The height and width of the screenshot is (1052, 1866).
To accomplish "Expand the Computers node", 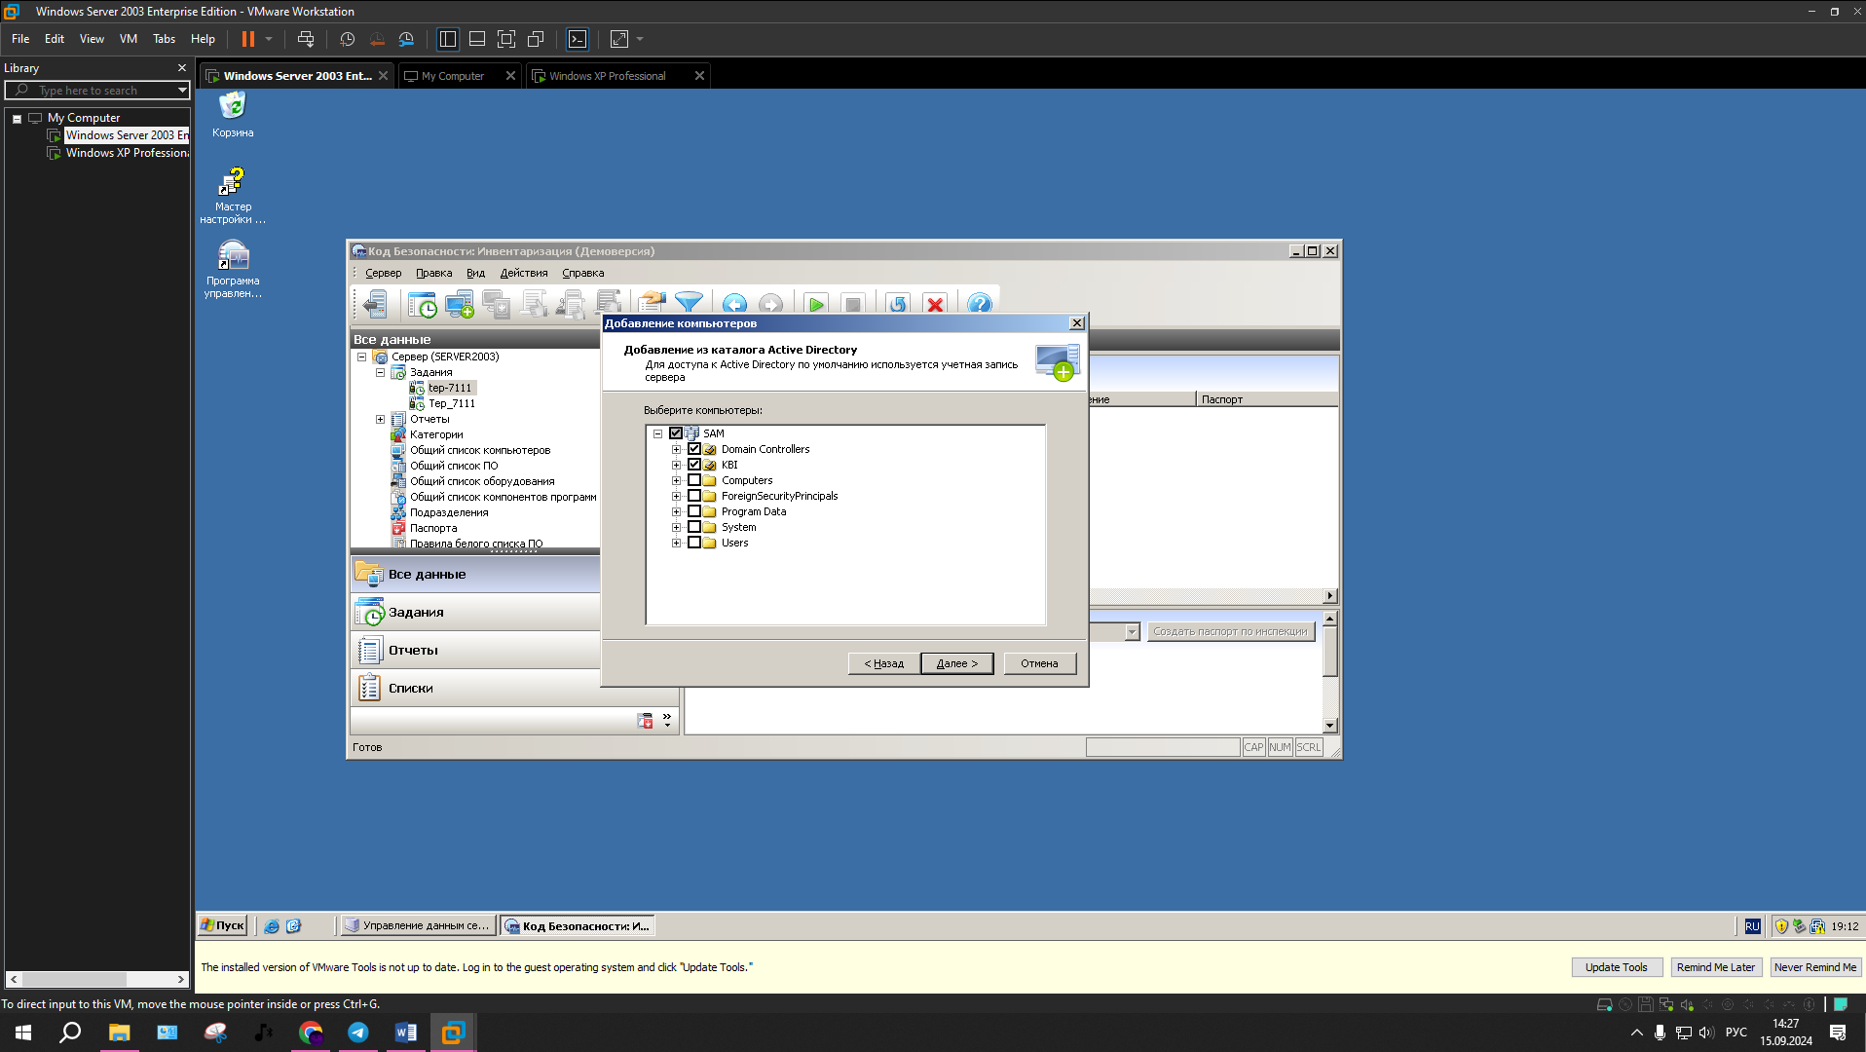I will click(x=676, y=480).
